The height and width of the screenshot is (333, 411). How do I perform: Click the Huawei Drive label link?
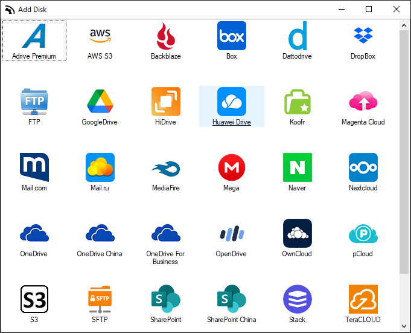coord(231,122)
